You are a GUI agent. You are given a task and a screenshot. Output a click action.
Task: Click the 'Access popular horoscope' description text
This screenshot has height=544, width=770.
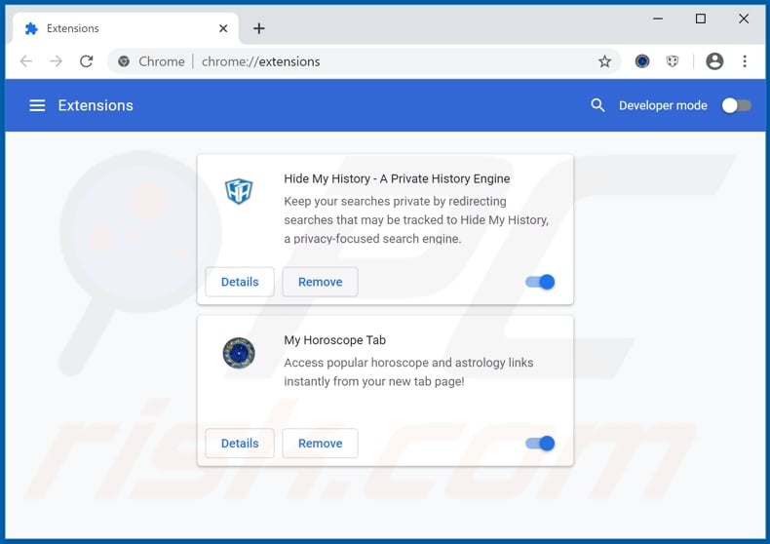(408, 372)
